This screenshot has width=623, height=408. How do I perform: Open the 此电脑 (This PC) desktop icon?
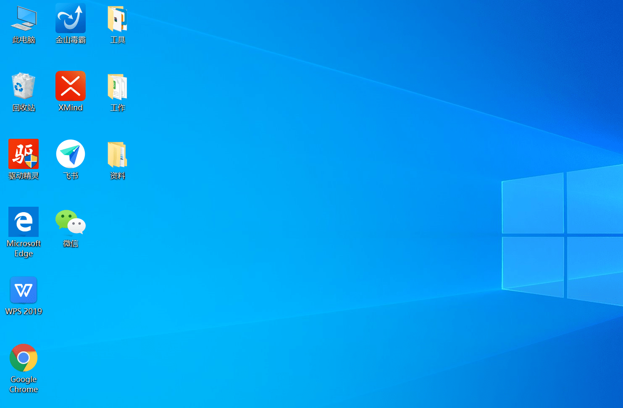coord(24,18)
